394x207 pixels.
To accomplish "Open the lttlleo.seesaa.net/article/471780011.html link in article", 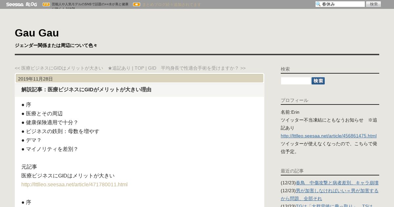I will point(75,184).
